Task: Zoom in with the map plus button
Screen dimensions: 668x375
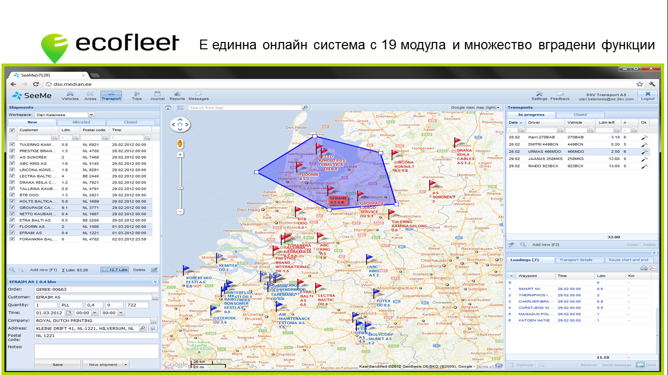Action: pyautogui.click(x=180, y=155)
